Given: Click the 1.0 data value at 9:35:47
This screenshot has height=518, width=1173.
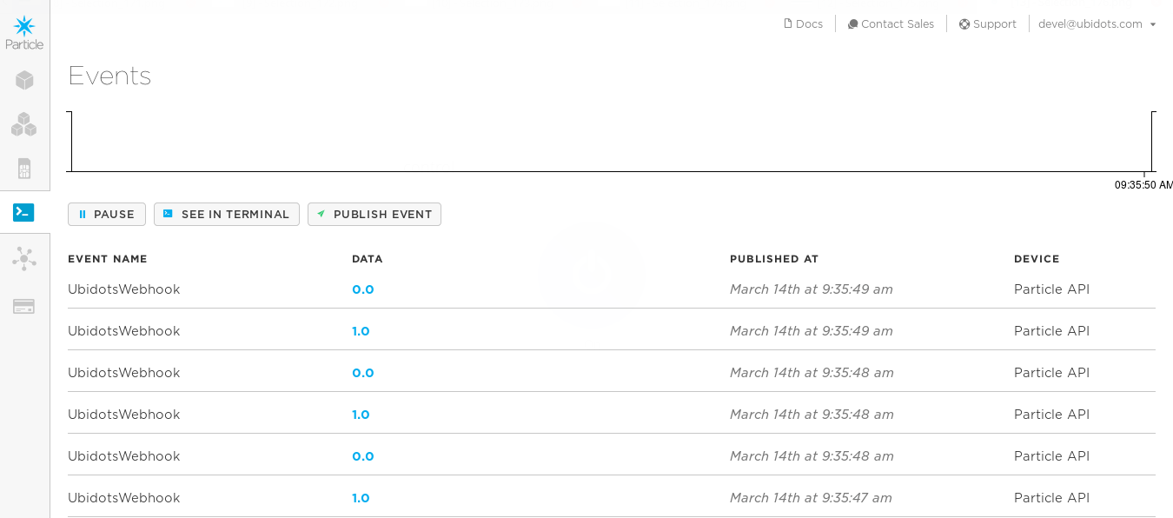Looking at the screenshot, I should click(x=361, y=498).
